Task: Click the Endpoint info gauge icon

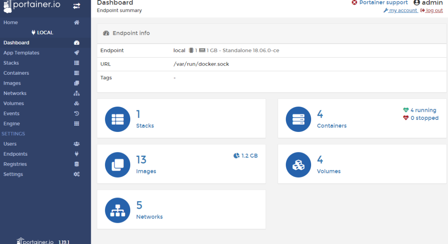Action: point(106,33)
